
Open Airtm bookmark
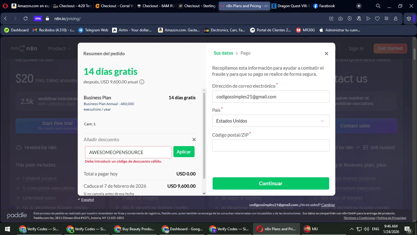132,30
